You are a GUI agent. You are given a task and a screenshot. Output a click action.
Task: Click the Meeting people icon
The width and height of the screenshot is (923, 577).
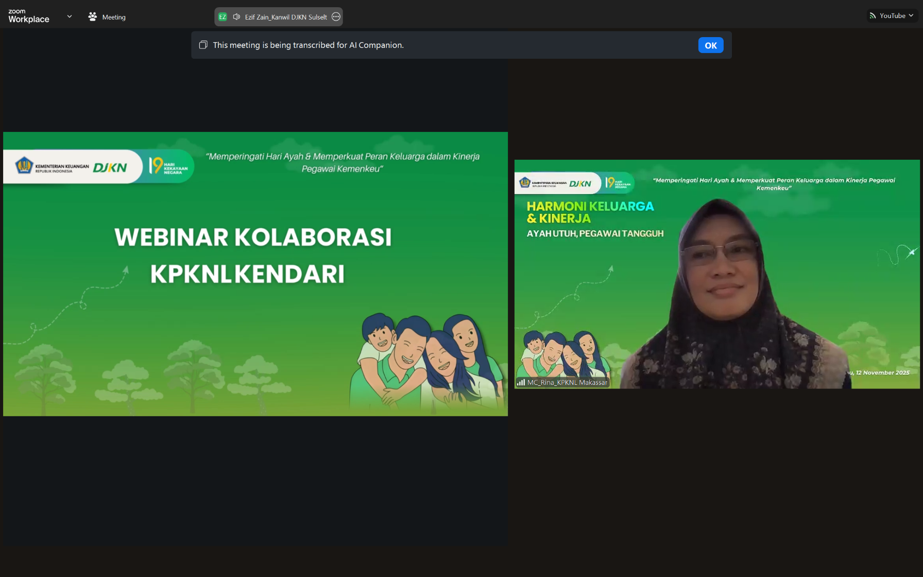point(92,17)
